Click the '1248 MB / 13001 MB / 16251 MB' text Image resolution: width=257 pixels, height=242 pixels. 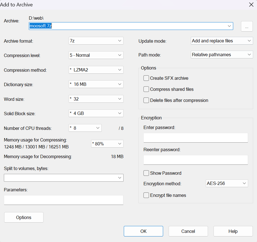tap(36, 147)
